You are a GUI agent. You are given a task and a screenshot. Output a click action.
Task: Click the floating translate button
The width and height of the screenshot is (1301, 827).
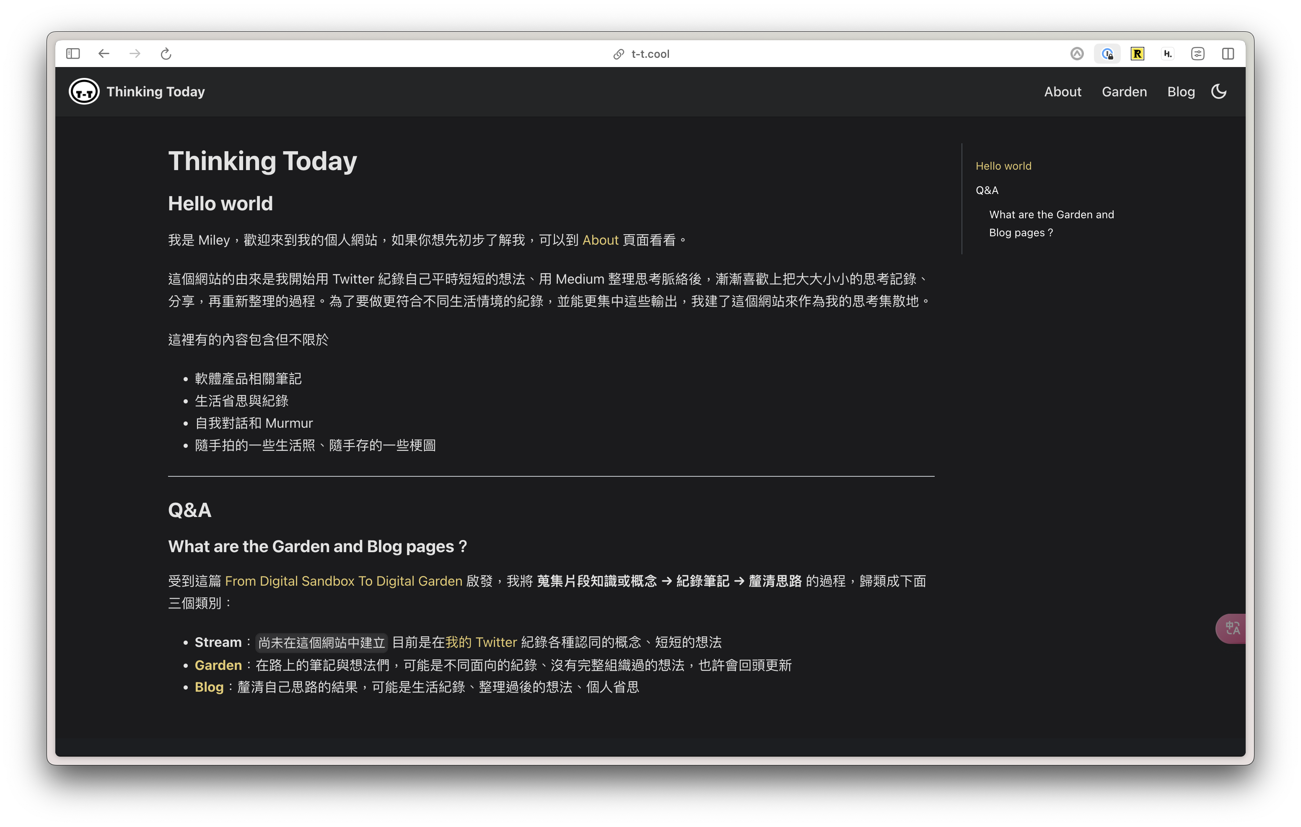click(1231, 628)
